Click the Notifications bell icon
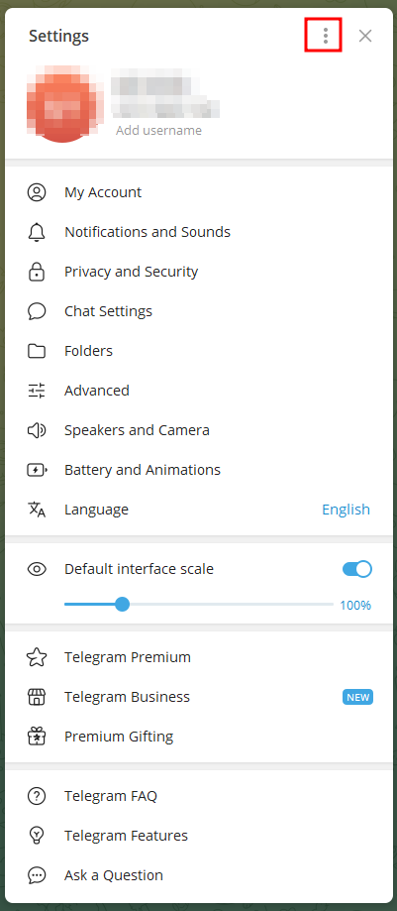397x911 pixels. pyautogui.click(x=37, y=232)
